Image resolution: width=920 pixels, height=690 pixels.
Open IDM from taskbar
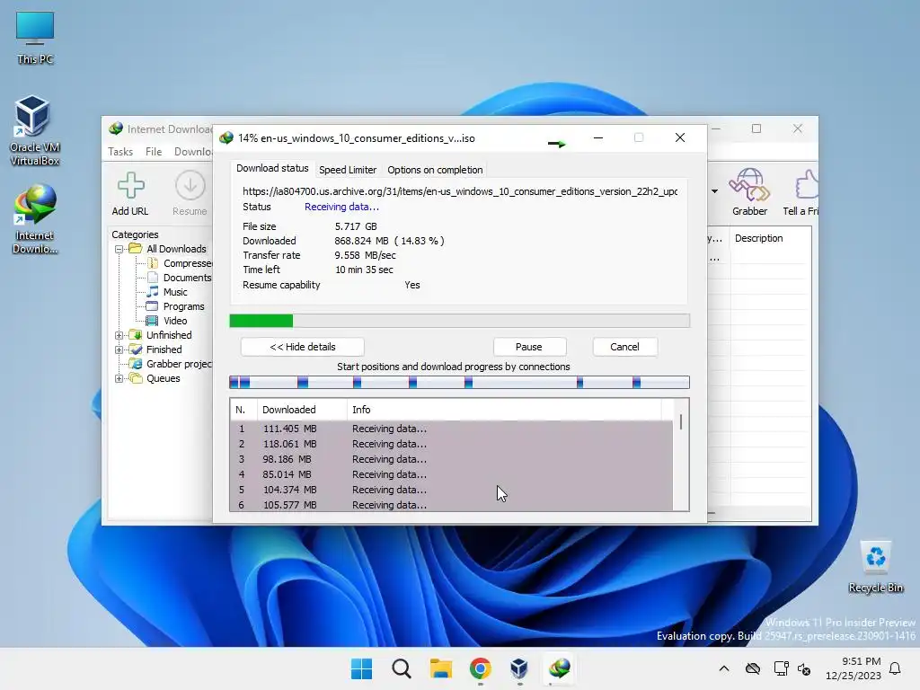pos(559,668)
